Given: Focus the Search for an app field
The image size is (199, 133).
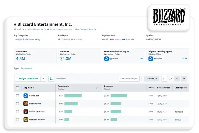Looking at the screenshot, I should pos(129,79).
